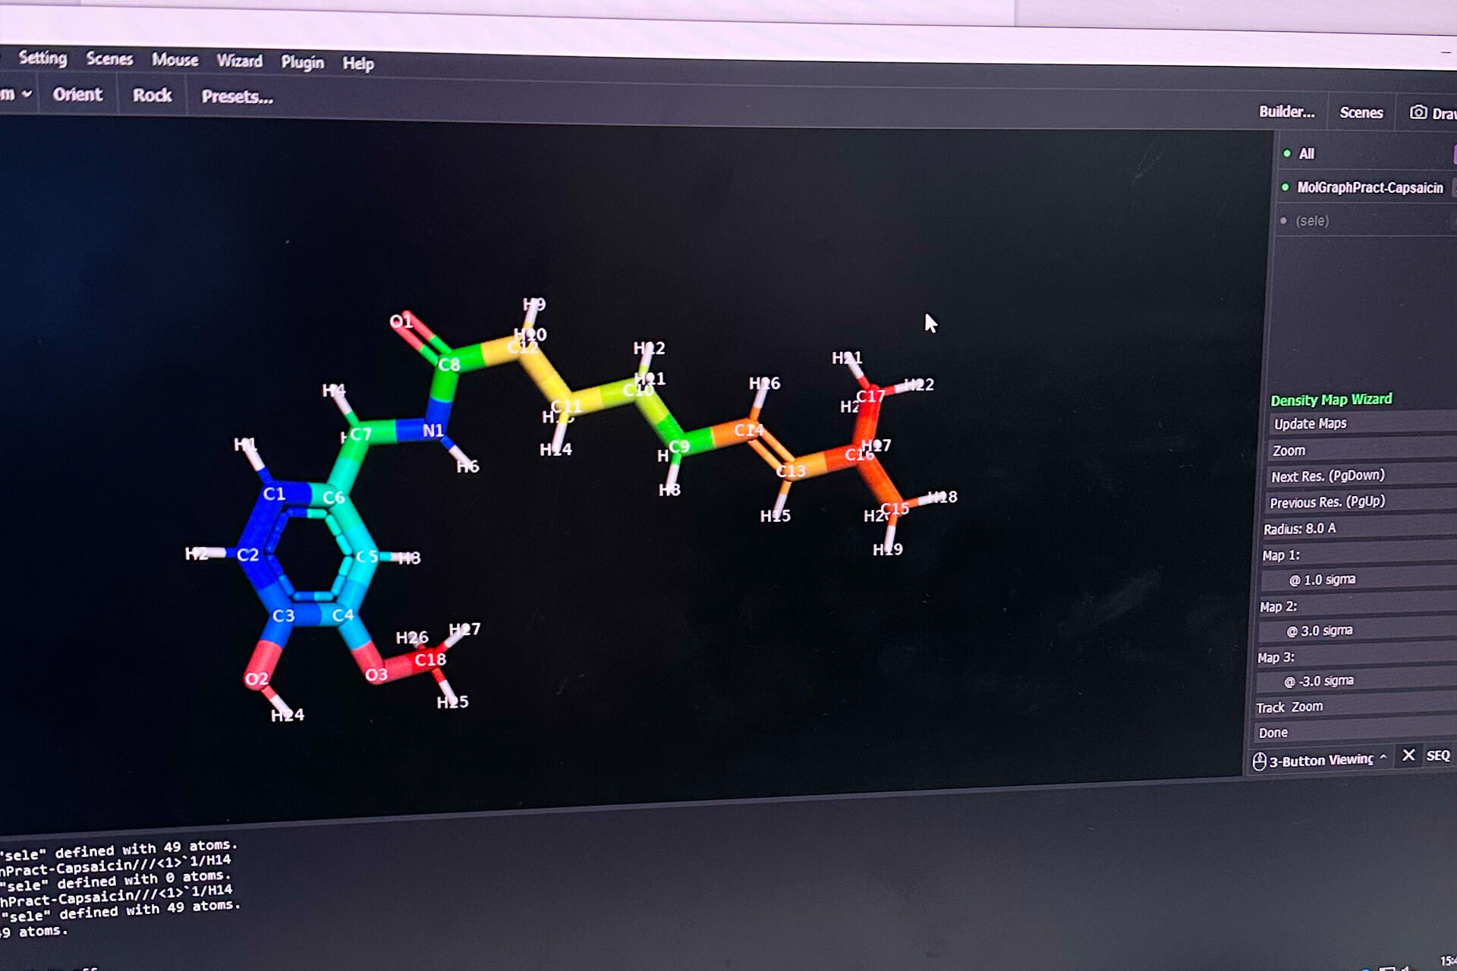This screenshot has height=971, width=1457.
Task: Toggle MolGraphPract-Capsaicin object visibility
Action: [x=1285, y=187]
